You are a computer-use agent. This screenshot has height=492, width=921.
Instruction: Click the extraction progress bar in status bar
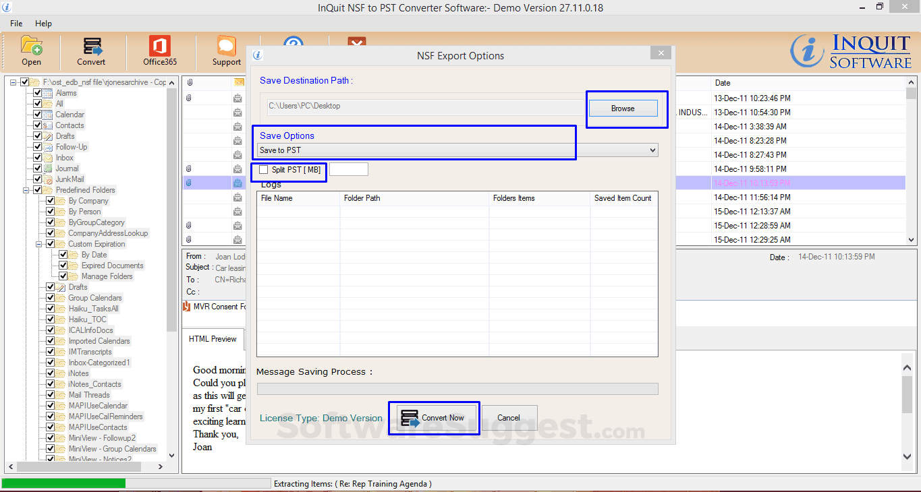136,483
